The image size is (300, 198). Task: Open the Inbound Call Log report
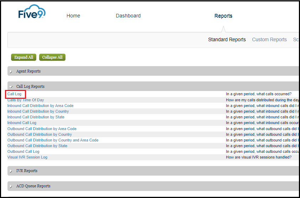pos(22,123)
